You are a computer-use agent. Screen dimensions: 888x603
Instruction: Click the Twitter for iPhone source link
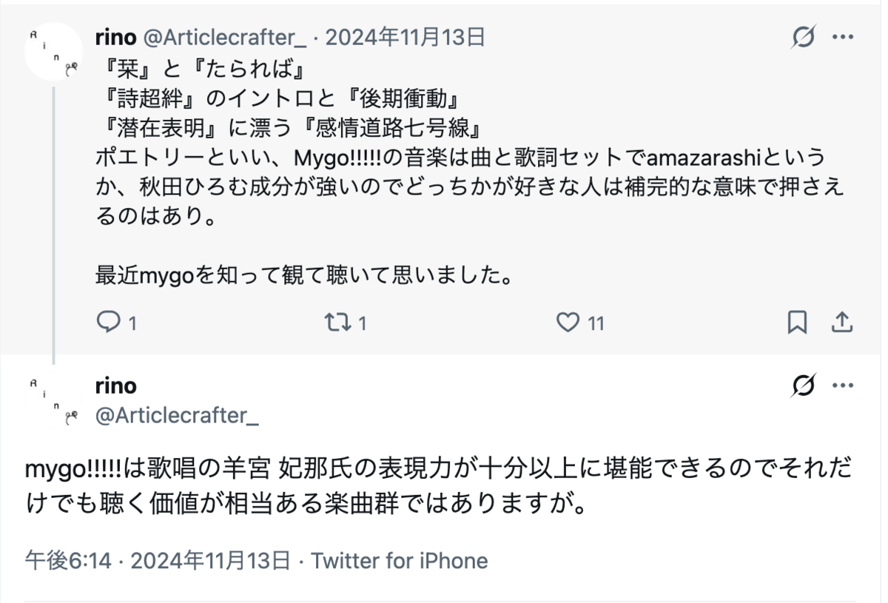[x=400, y=560]
